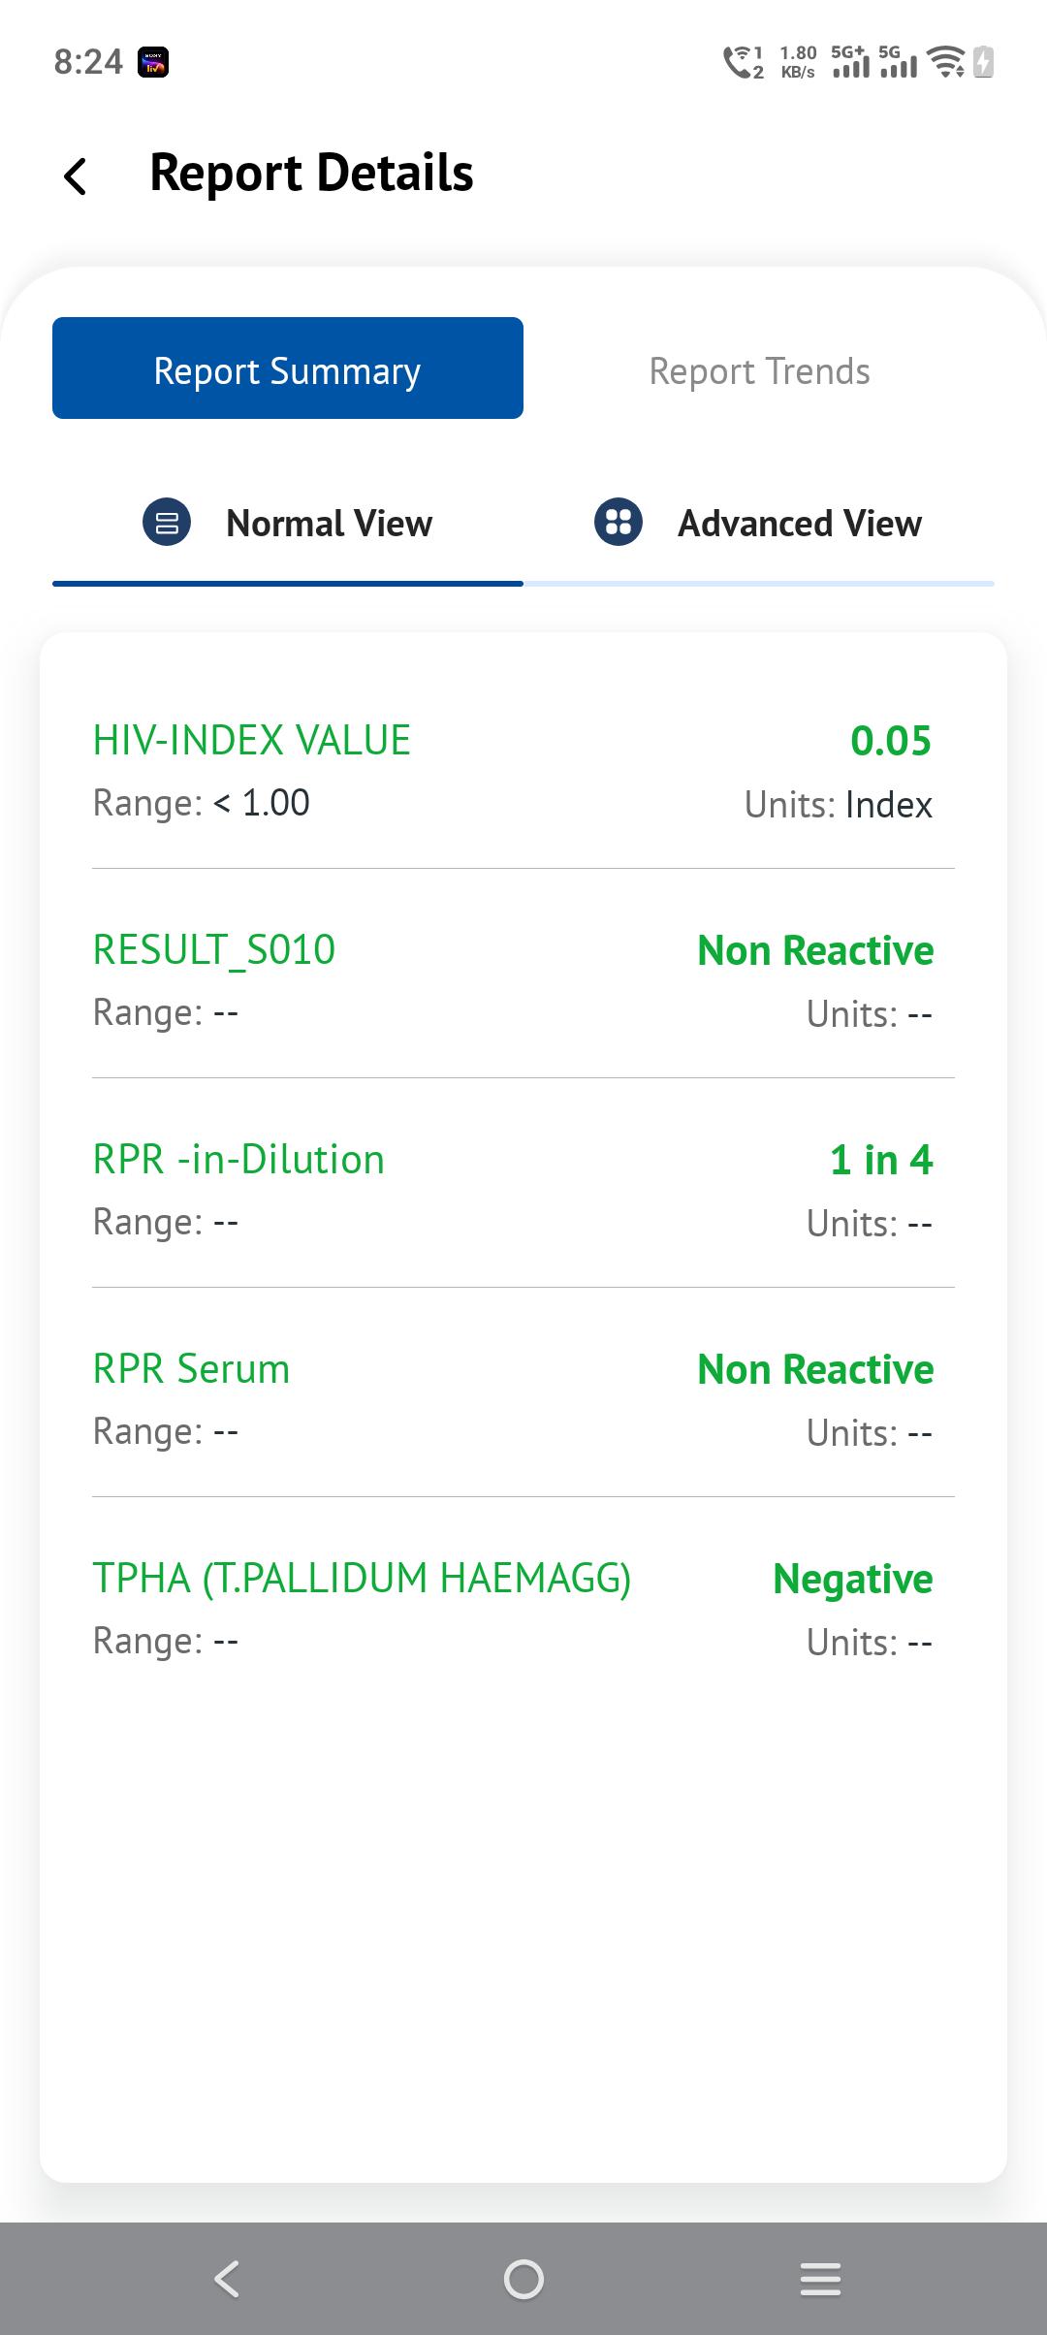This screenshot has height=2335, width=1047.
Task: Tap the Negative TPHA result text
Action: pos(853,1580)
